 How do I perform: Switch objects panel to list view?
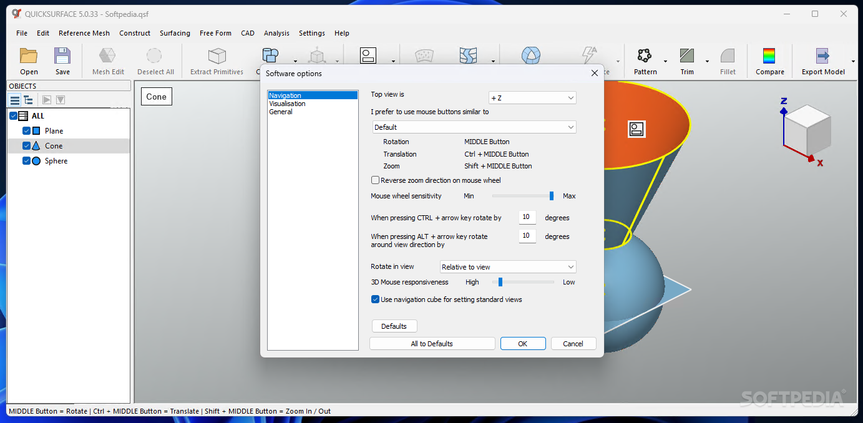pos(15,100)
